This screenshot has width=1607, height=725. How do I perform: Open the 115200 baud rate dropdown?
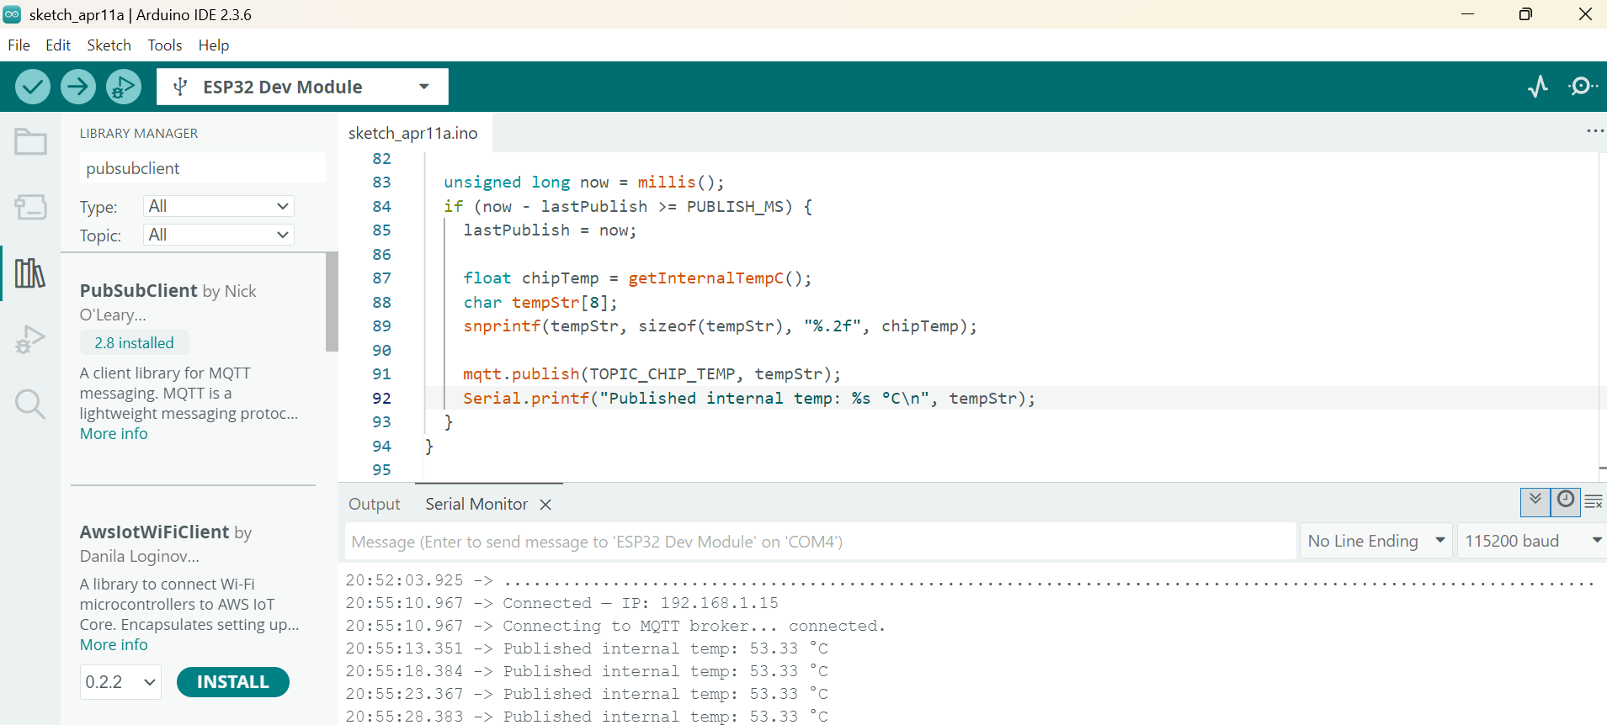pos(1532,541)
